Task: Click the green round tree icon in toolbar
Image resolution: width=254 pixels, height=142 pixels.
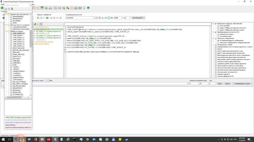Action: pyautogui.click(x=88, y=8)
